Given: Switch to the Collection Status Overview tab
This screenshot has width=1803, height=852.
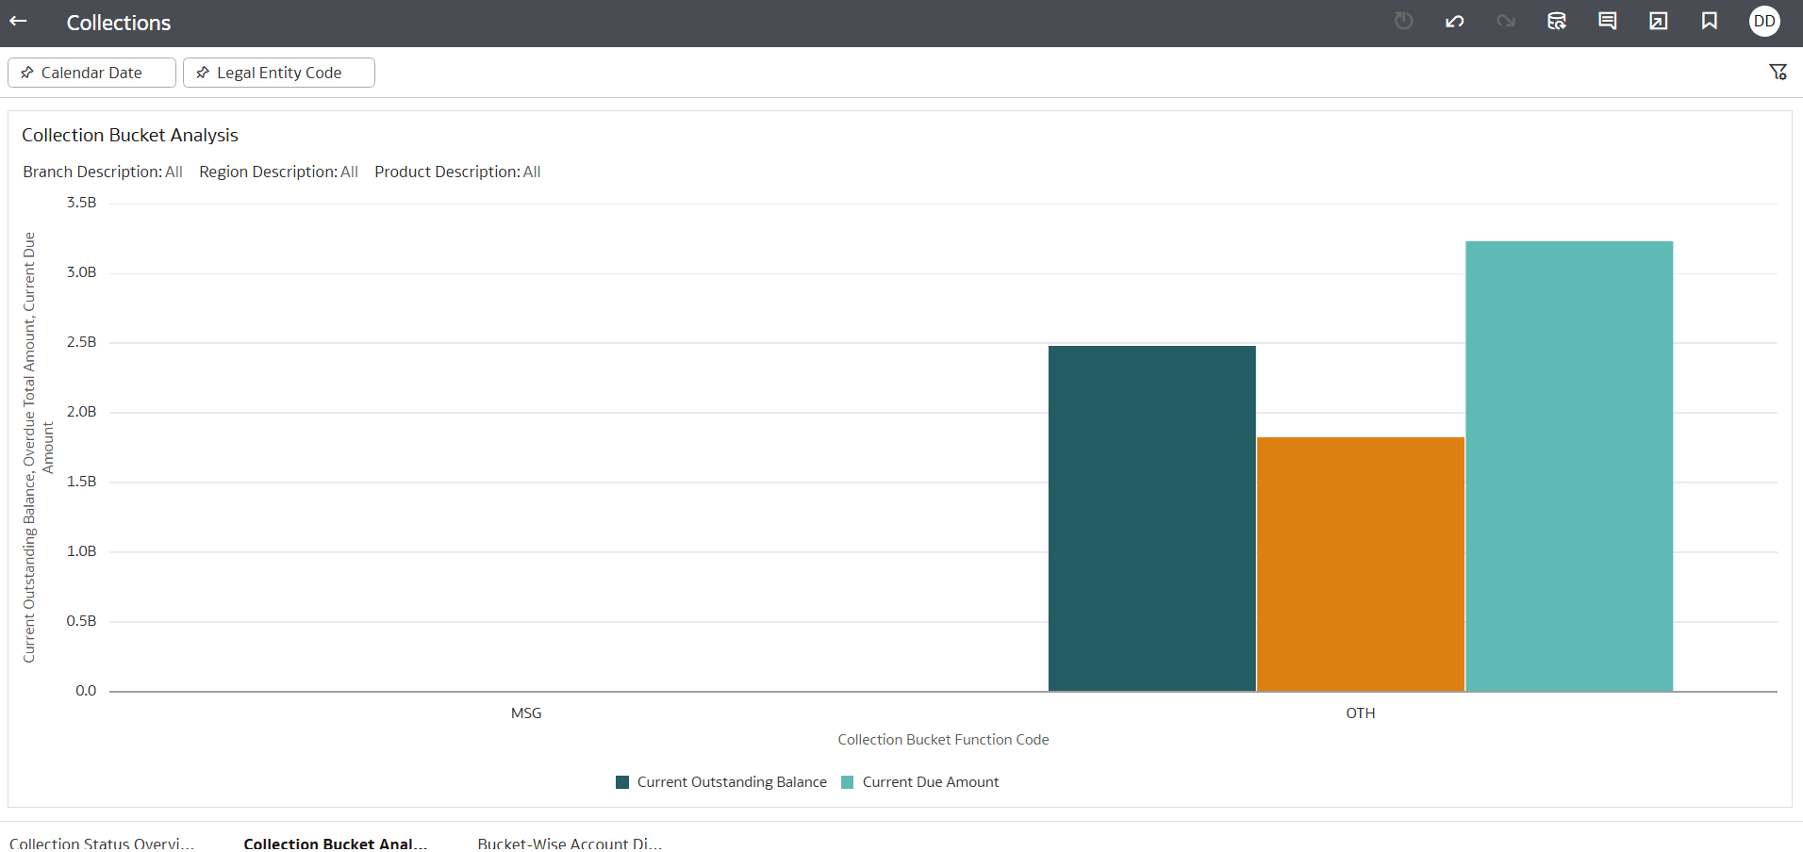Looking at the screenshot, I should (102, 843).
